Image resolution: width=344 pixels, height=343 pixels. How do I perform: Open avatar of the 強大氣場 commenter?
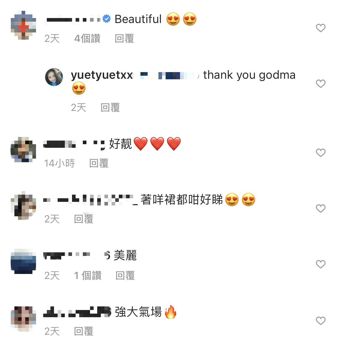tap(24, 319)
